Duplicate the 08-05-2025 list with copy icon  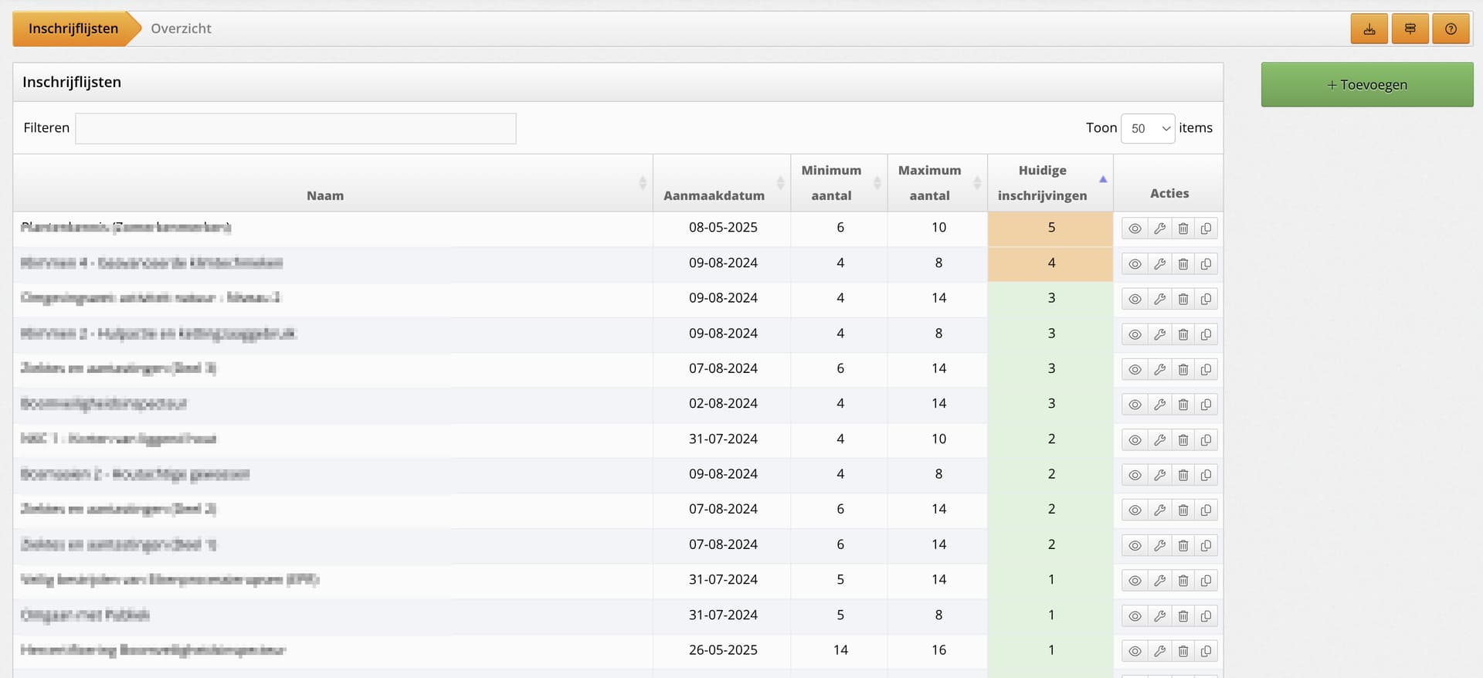click(1206, 229)
